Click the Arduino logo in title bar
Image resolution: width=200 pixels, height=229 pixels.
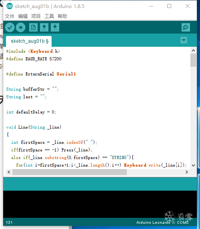point(10,6)
